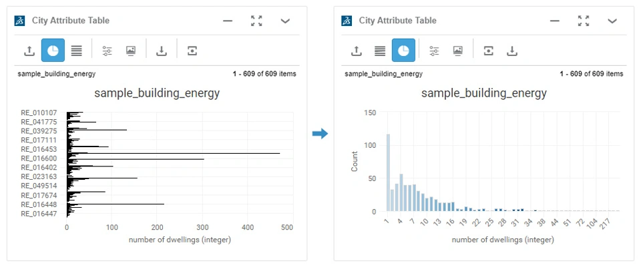Open filter sliders settings in histogram widget
Screen dimensions: 641x267
click(434, 51)
